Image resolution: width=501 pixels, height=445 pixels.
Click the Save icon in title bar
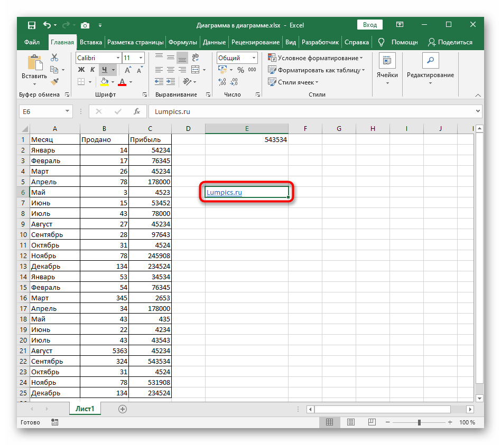point(31,25)
